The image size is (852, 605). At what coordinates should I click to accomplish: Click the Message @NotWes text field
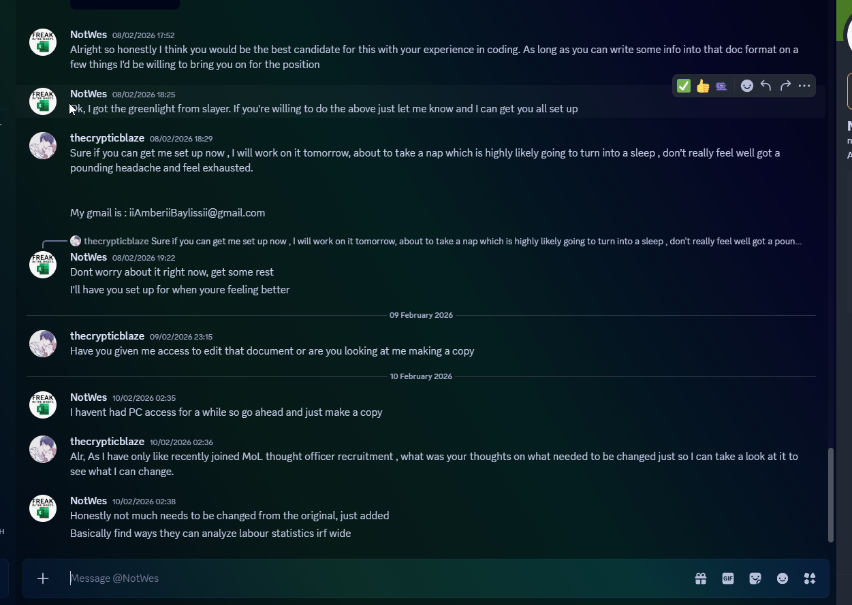(x=341, y=578)
